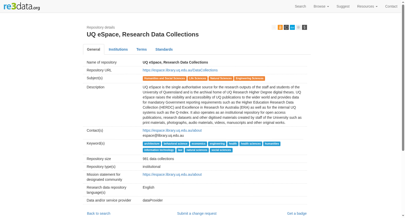Select the General tab
Image resolution: width=405 pixels, height=218 pixels.
coord(94,49)
